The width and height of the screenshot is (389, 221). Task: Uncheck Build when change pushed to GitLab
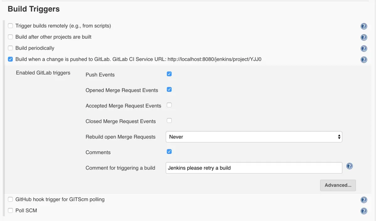(x=10, y=59)
